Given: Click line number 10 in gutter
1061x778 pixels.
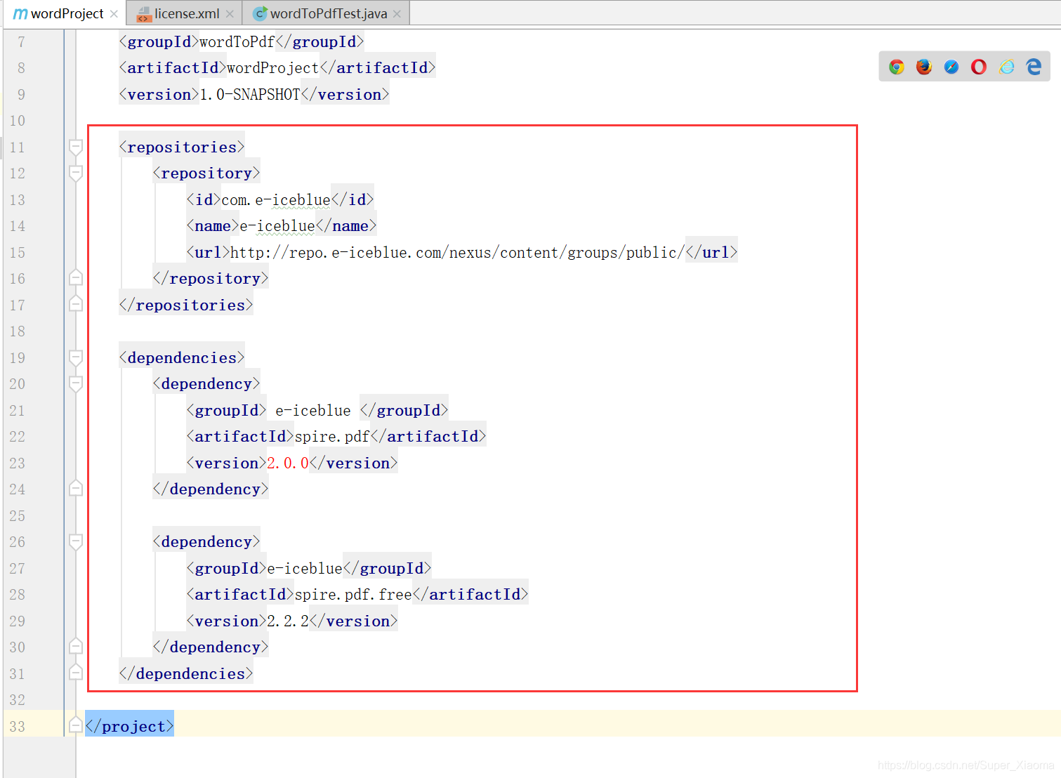Looking at the screenshot, I should [18, 121].
